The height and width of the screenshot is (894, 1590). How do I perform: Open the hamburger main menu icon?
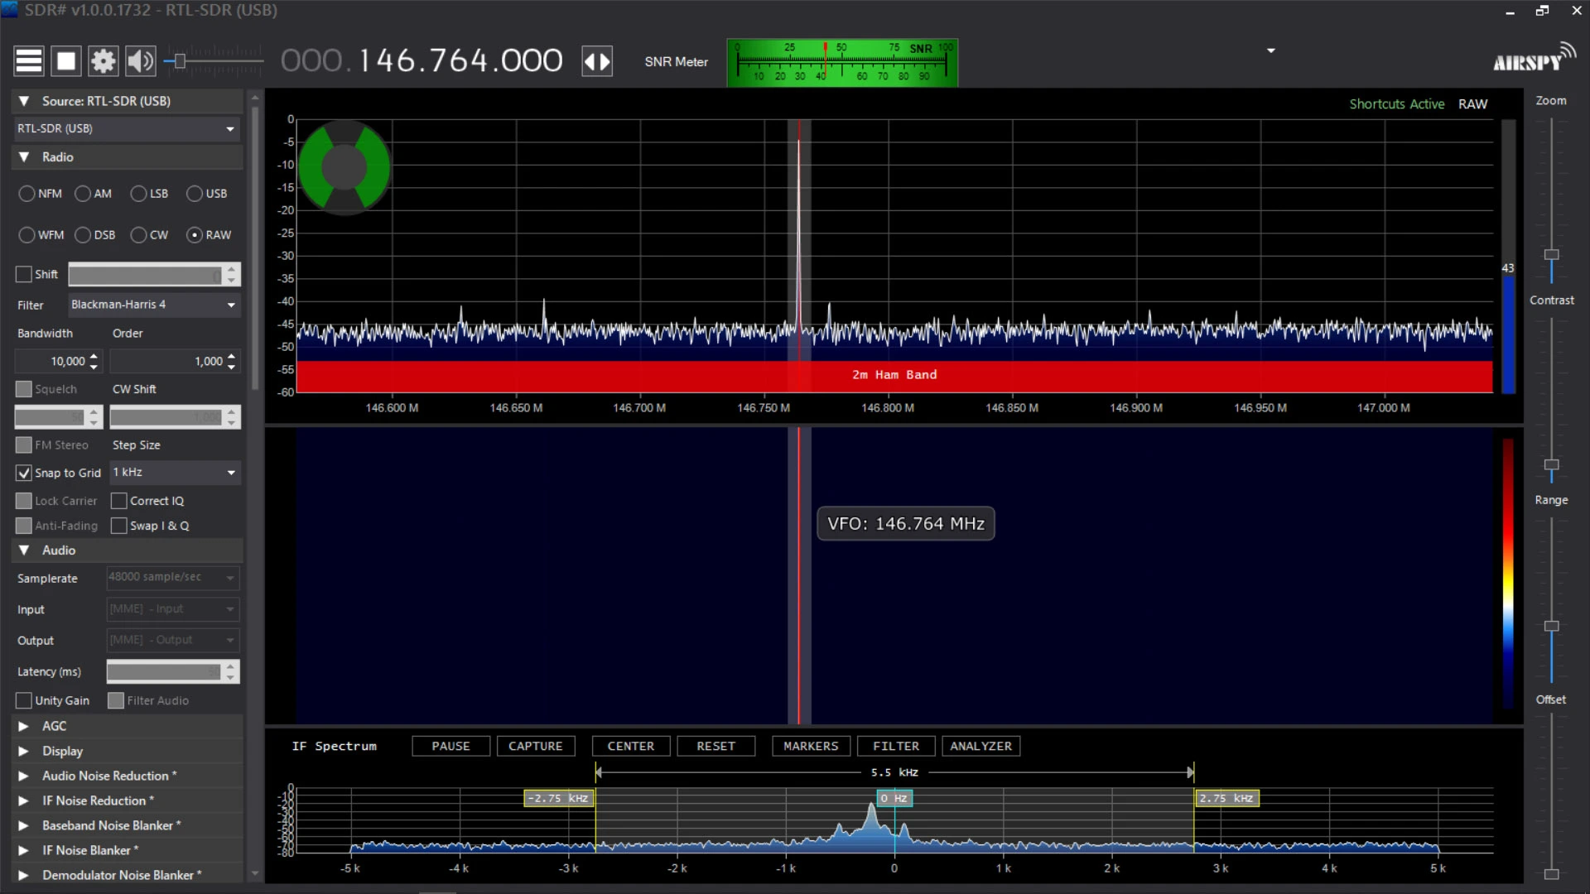[x=28, y=61]
